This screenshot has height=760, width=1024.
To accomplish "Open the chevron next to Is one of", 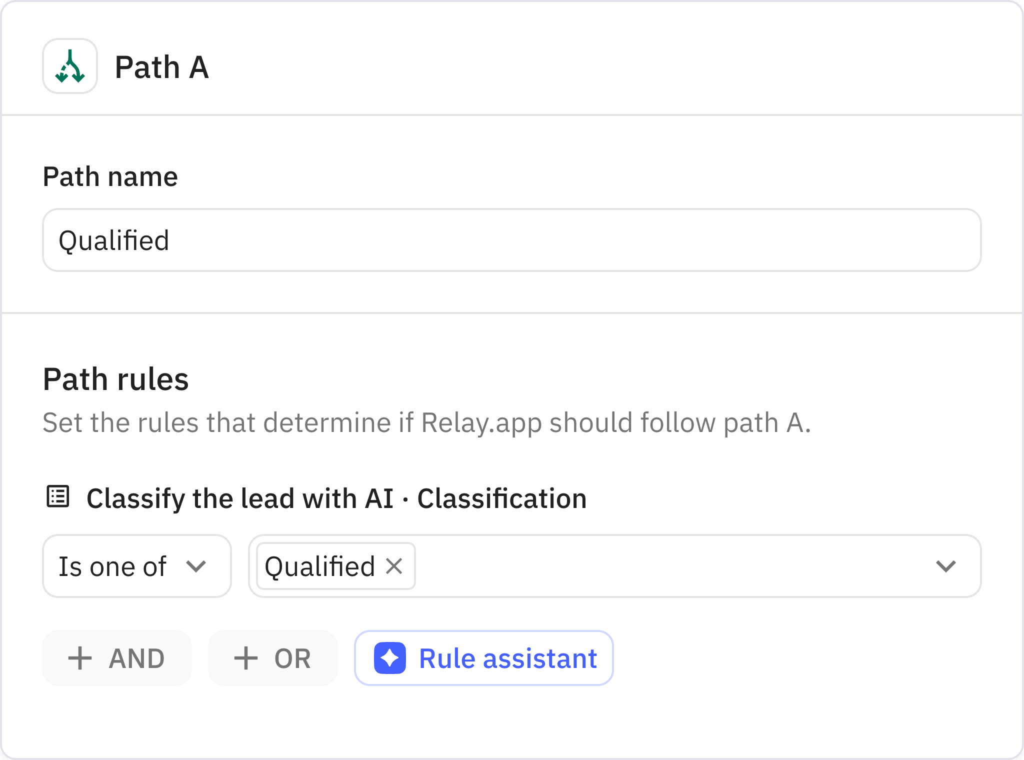I will pyautogui.click(x=198, y=566).
